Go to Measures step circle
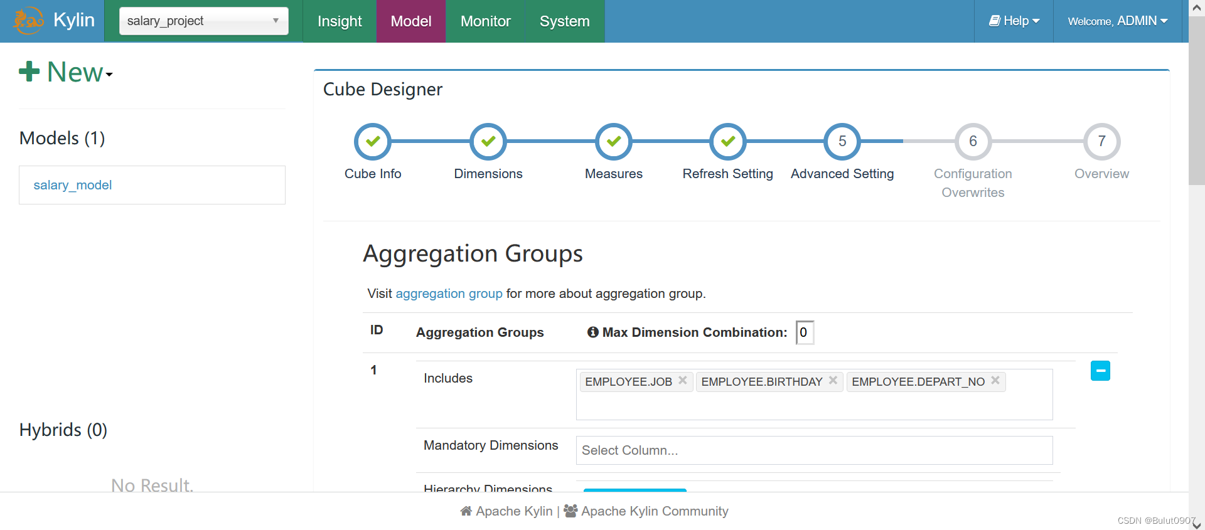 (x=614, y=142)
